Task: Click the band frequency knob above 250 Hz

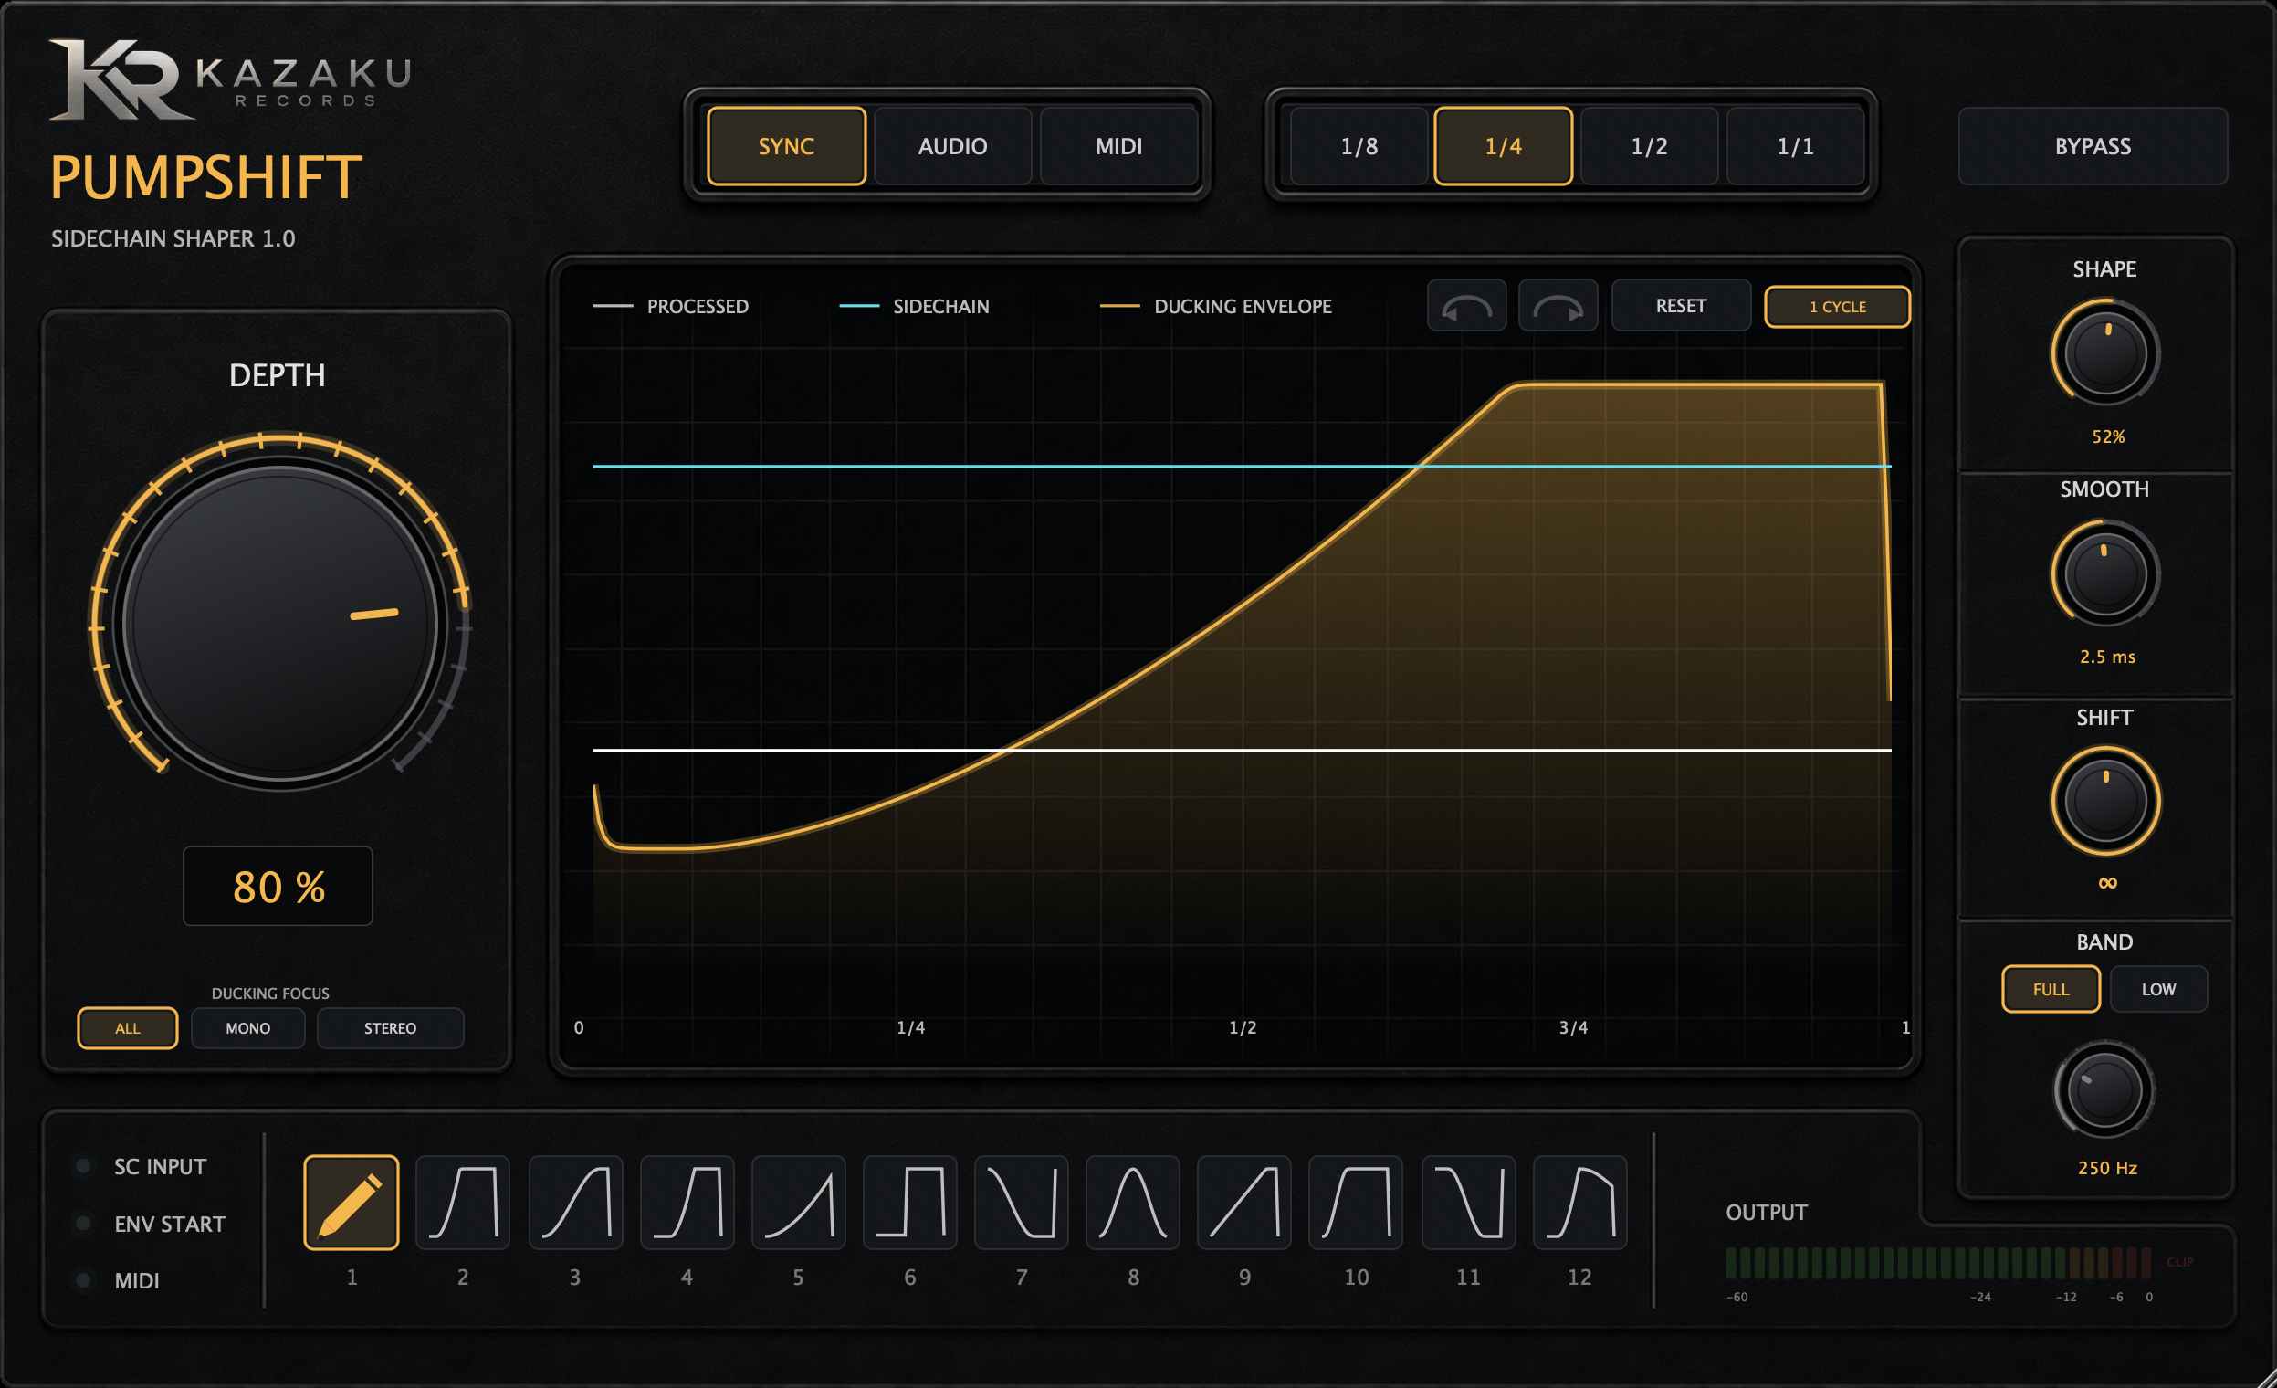Action: click(x=2104, y=1090)
